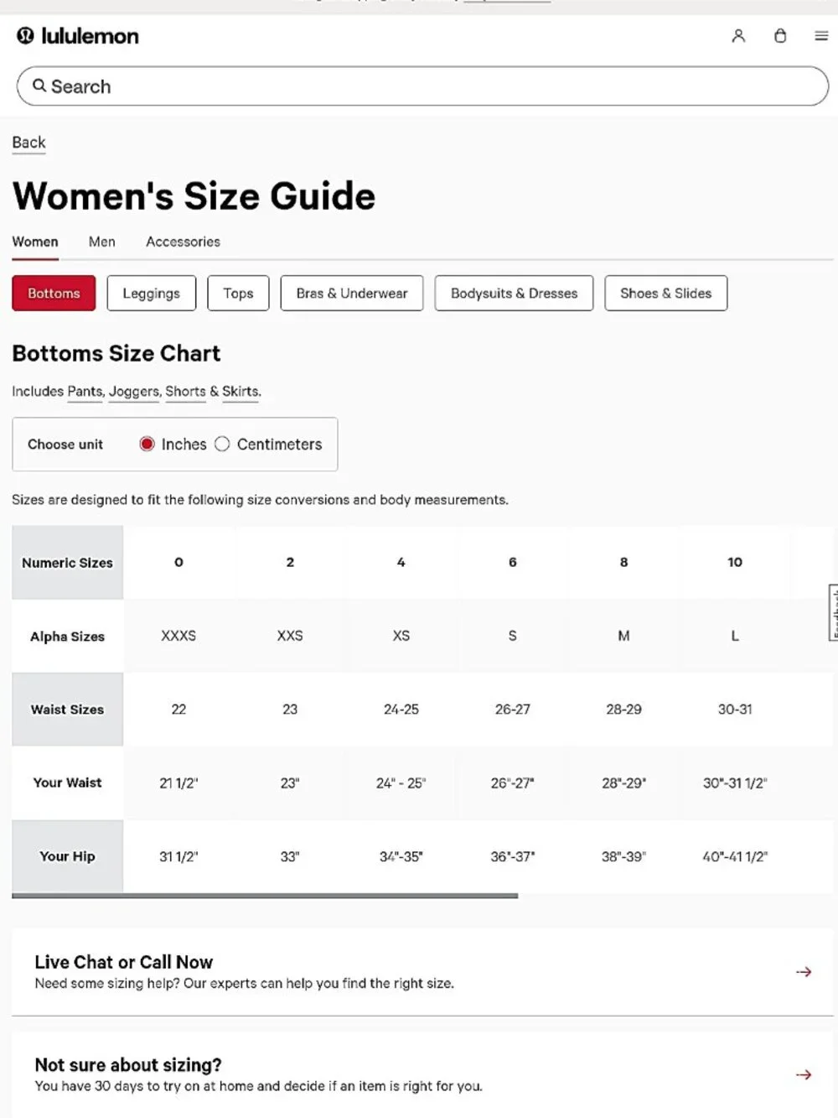Select the Bodysuits & Dresses category button
Viewport: 838px width, 1118px height.
tap(515, 294)
